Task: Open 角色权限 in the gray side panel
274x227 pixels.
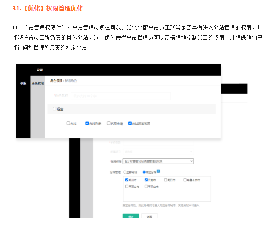Action: pos(38,83)
